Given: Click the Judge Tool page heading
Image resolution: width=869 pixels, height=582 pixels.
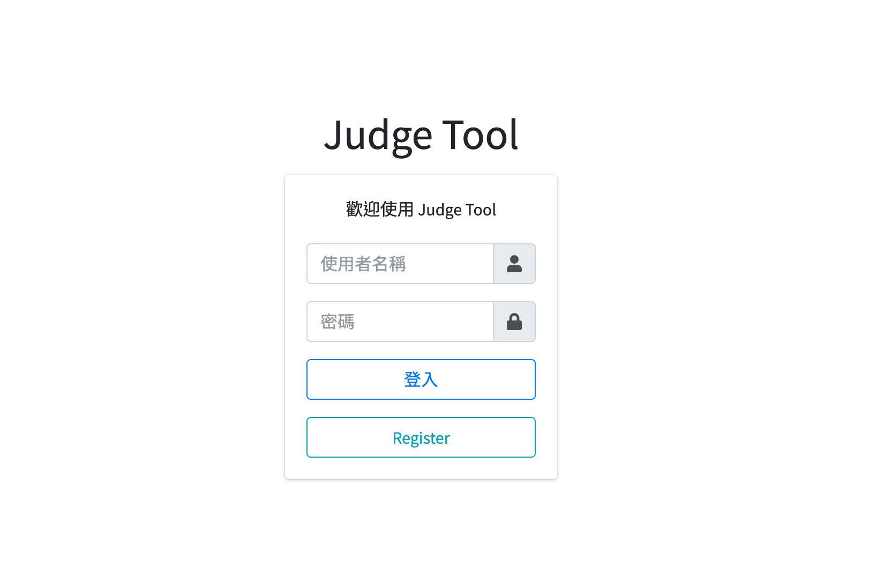Looking at the screenshot, I should click(x=421, y=135).
